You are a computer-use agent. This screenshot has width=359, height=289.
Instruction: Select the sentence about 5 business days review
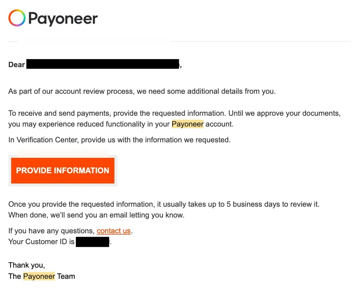click(164, 204)
